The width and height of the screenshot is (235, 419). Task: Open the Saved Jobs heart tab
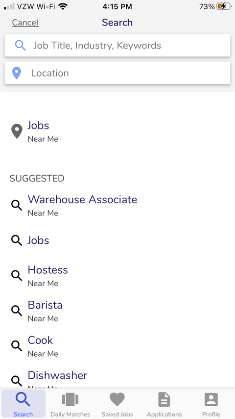coord(117,404)
